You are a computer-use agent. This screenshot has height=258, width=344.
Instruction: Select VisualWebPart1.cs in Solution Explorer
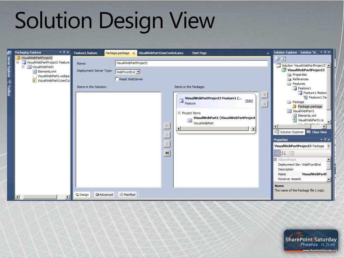pos(311,120)
